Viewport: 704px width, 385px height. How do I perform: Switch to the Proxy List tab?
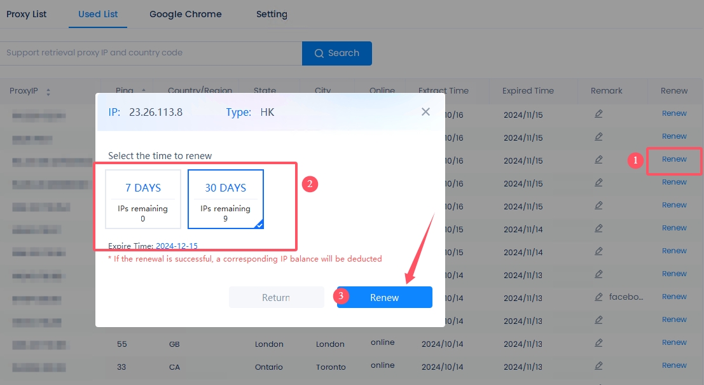27,14
